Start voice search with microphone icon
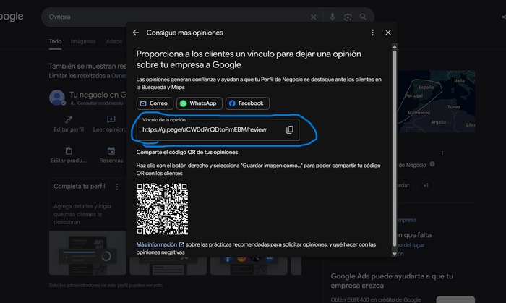 click(332, 17)
